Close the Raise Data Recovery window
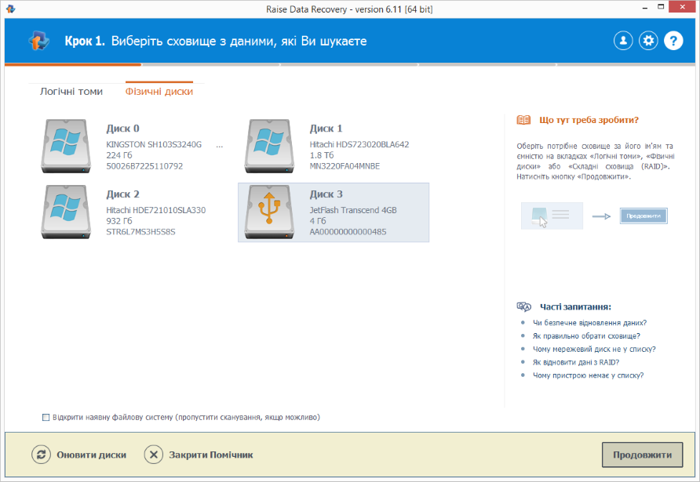Viewport: 700px width, 482px height. coord(683,7)
